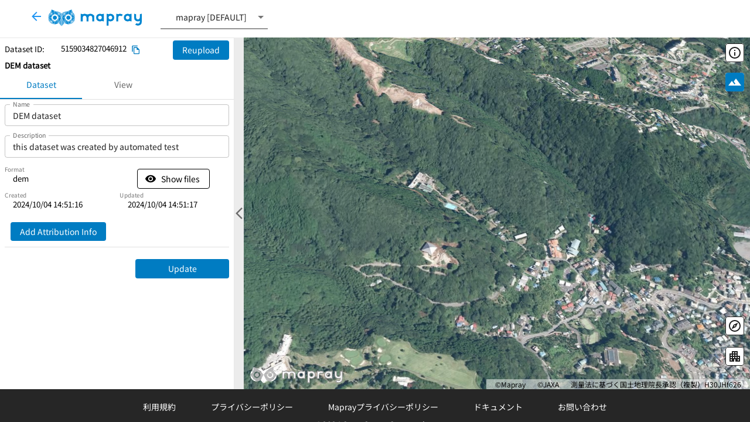Screen dimensions: 750x422
Task: Open the 利用規約 footer link
Action: tap(159, 407)
